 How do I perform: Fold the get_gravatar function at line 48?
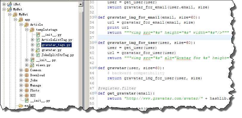(96, 93)
